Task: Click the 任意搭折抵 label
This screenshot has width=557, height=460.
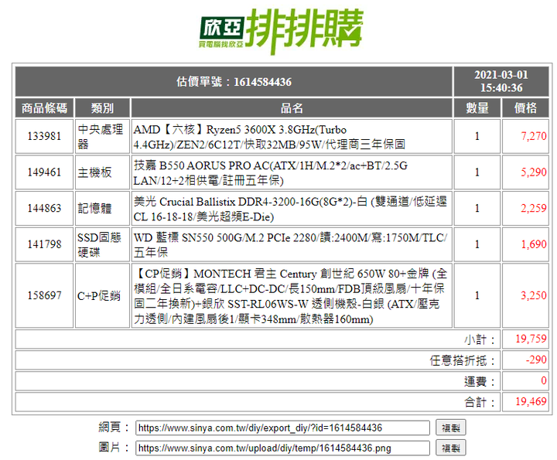Action: pos(463,360)
